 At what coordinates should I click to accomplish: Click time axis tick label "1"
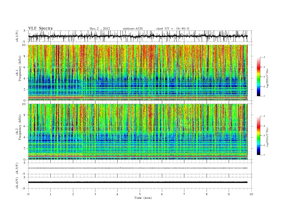point(50,194)
